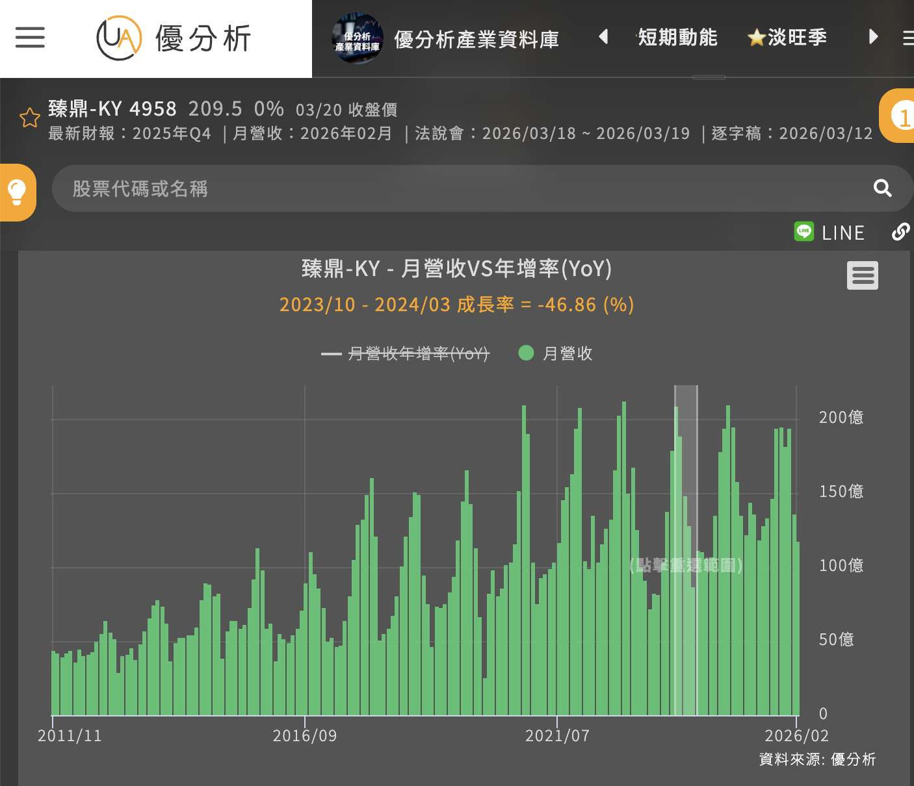914x786 pixels.
Task: Click the magnifier search icon
Action: tap(882, 188)
